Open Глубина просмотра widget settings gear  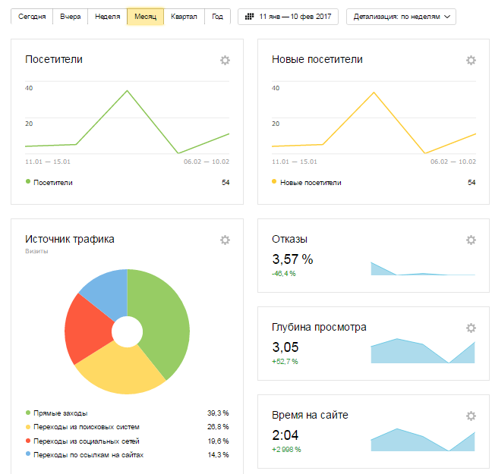pyautogui.click(x=471, y=328)
